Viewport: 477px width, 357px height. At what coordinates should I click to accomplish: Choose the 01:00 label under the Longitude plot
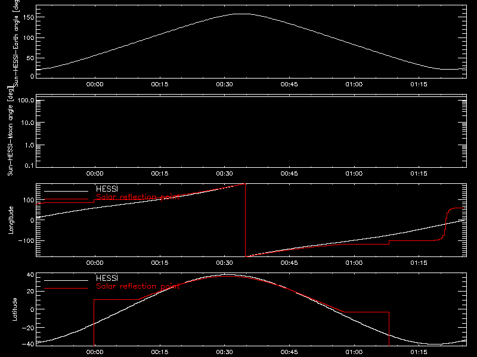click(354, 263)
